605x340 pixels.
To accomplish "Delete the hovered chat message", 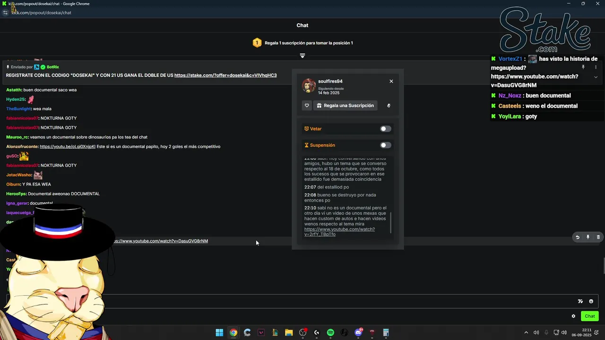I will [x=598, y=237].
